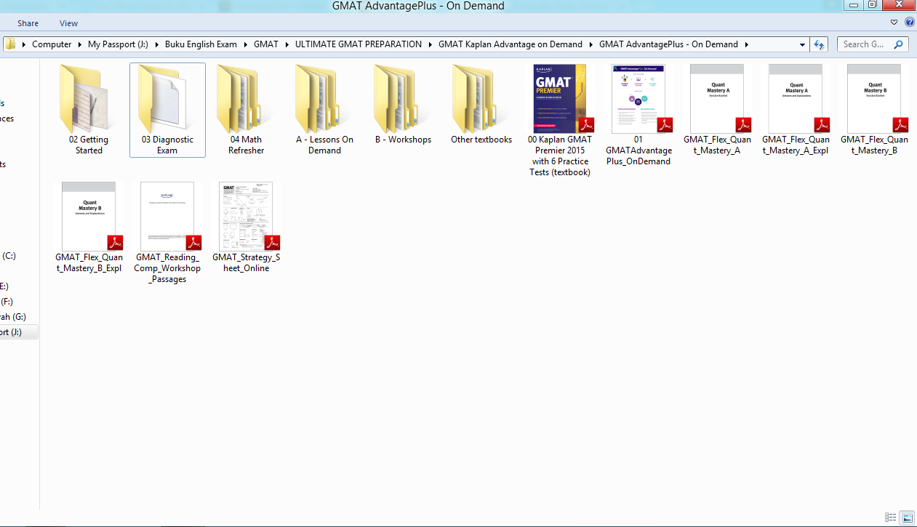
Task: Expand the arrow after GMAT breadcrumb
Action: coord(287,44)
